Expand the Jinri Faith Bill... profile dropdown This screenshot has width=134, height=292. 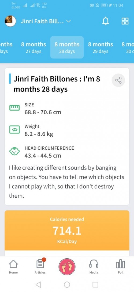[x=69, y=21]
